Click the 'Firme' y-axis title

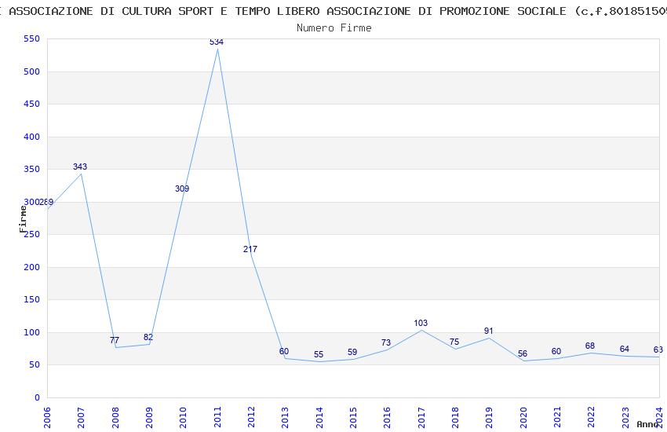(23, 218)
